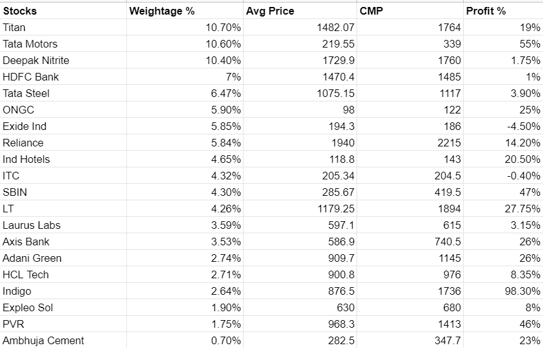Select Laurus Labs stock name cell

click(63, 225)
